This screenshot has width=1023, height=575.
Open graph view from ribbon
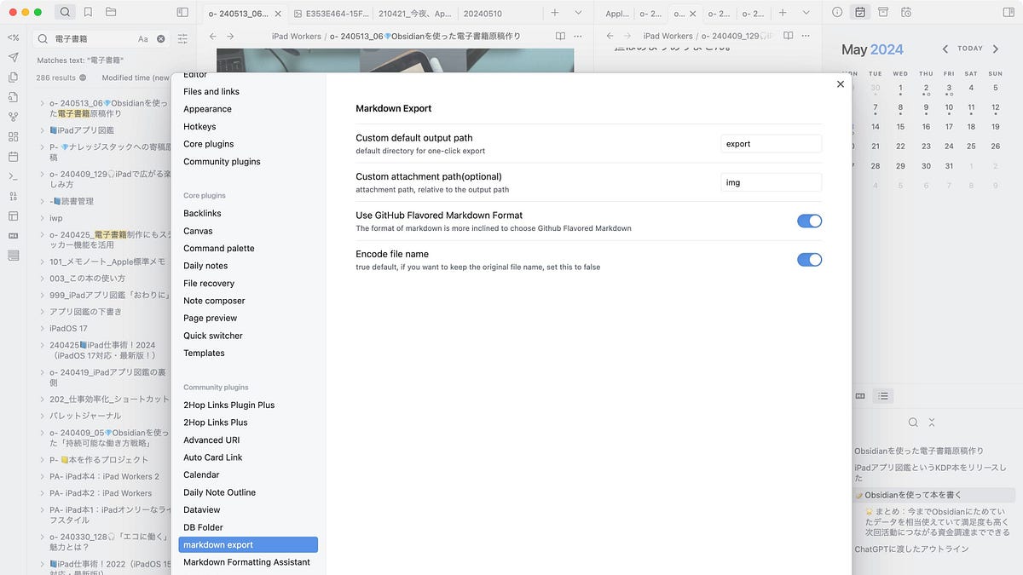13,117
